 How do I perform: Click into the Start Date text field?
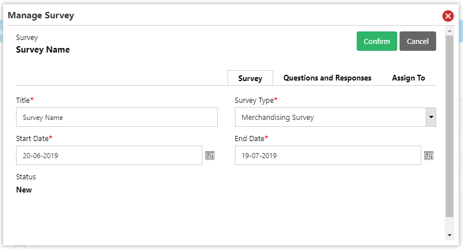coord(109,155)
